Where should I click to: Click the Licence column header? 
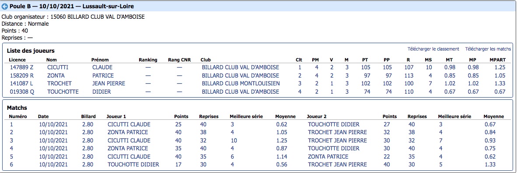[17, 60]
